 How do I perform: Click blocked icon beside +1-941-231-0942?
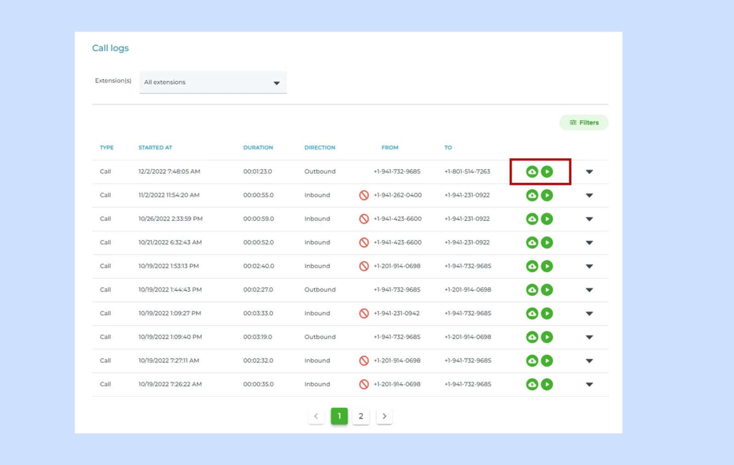coord(364,314)
